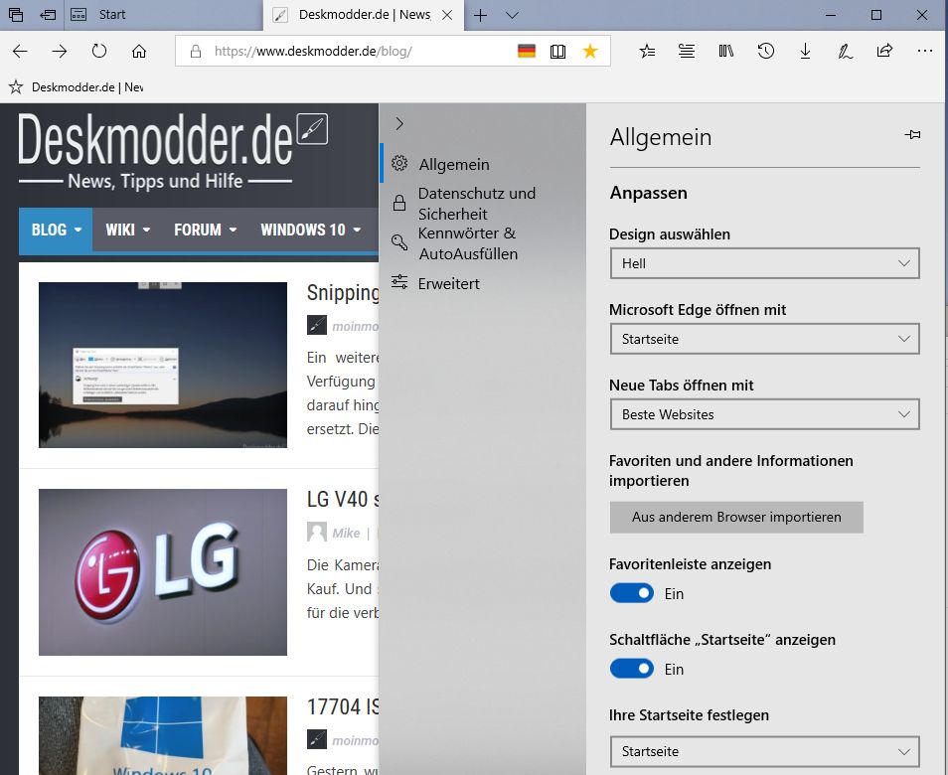Click the Deskmodder brush logo icon
This screenshot has height=775, width=948.
[313, 129]
